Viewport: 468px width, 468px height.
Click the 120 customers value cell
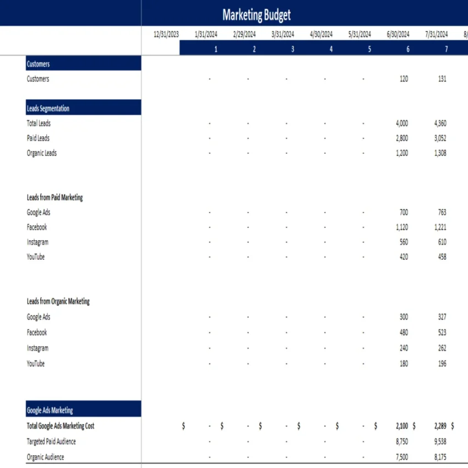coord(402,79)
